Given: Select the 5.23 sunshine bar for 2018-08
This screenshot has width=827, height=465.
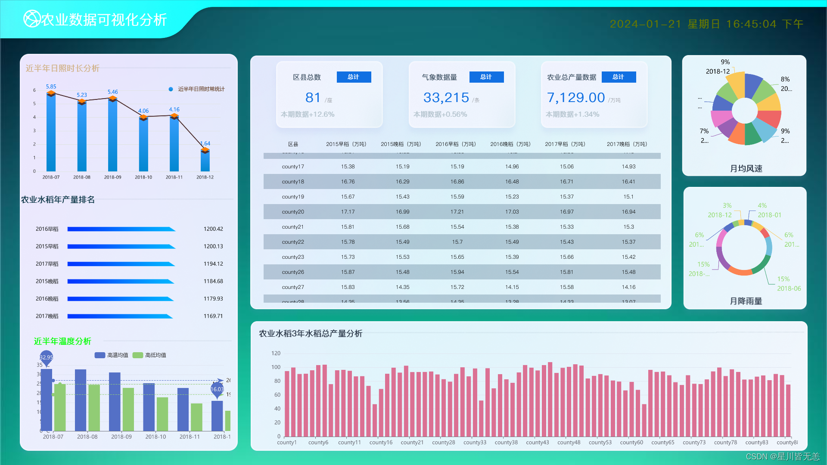Looking at the screenshot, I should pos(82,136).
